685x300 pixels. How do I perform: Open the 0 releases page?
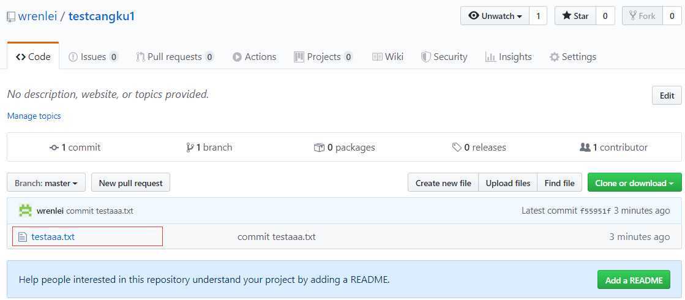(479, 148)
